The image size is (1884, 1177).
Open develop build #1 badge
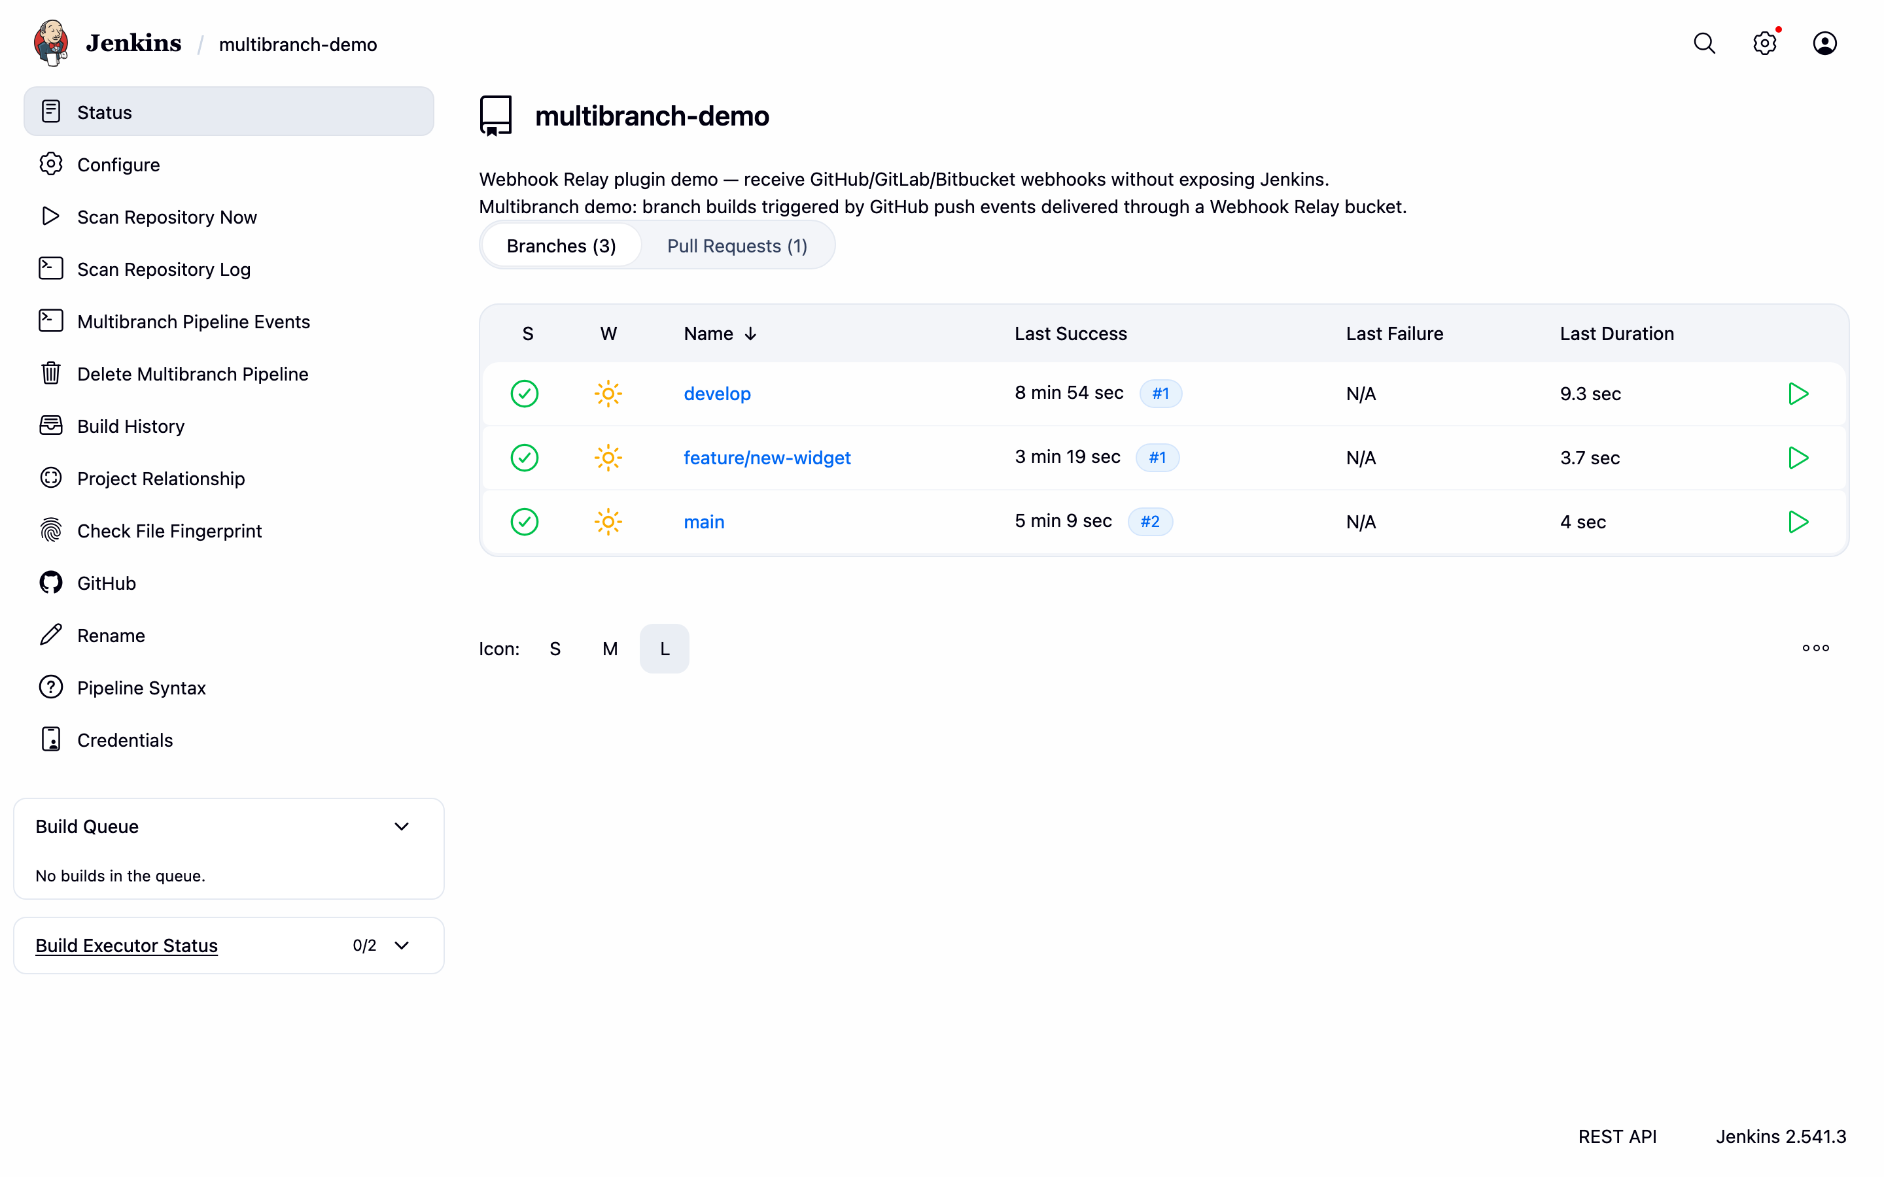pos(1160,394)
